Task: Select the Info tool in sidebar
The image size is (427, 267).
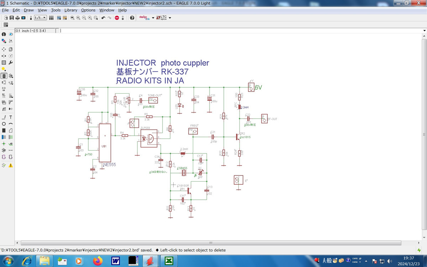Action: click(4, 34)
